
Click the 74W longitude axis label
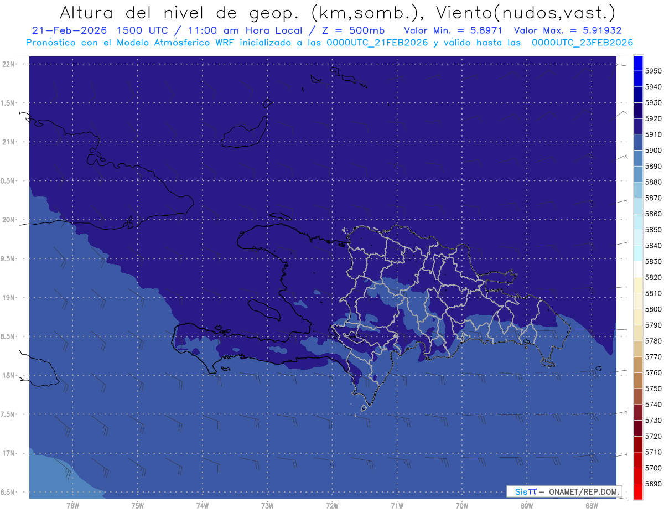(202, 506)
